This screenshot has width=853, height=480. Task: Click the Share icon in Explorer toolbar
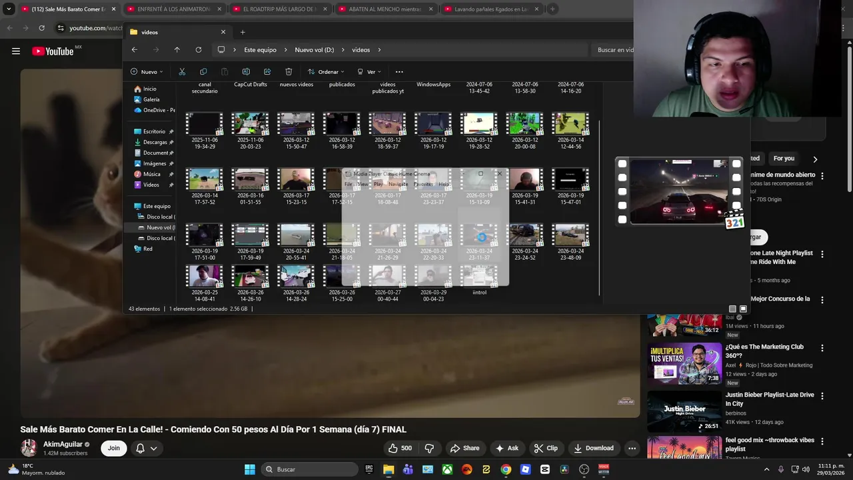(x=267, y=72)
